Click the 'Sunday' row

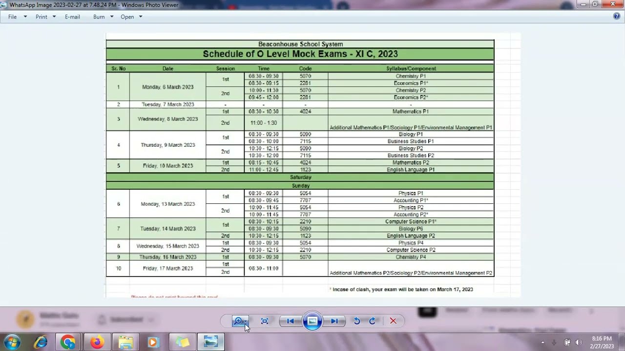300,186
